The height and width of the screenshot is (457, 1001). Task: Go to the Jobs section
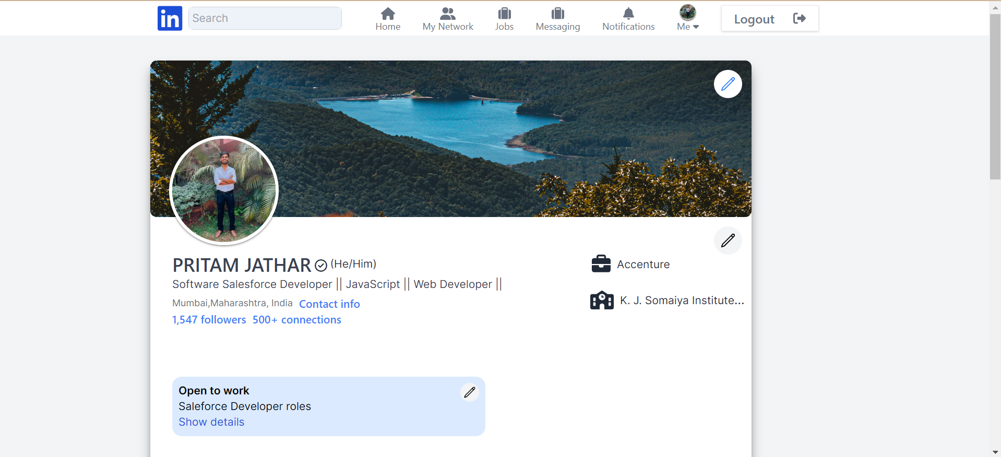tap(504, 19)
